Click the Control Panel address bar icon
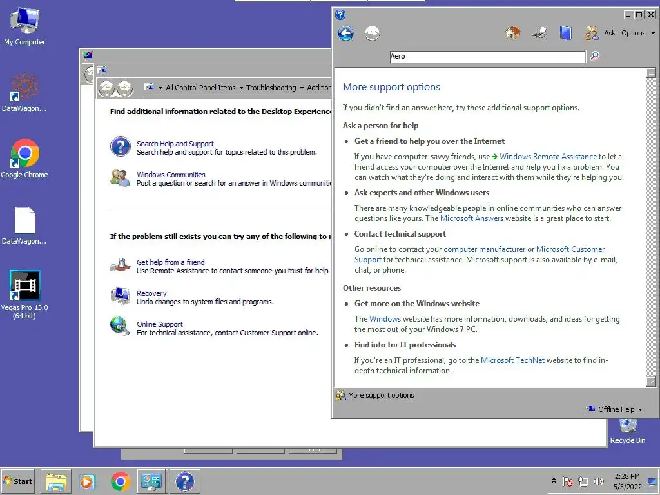This screenshot has width=660, height=495. coord(149,88)
